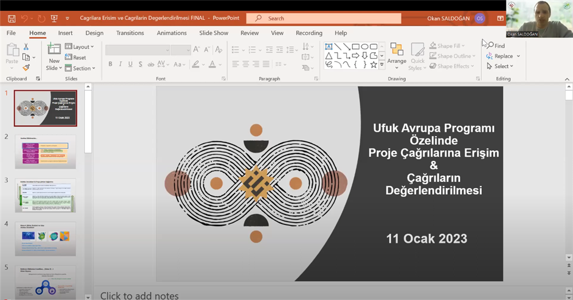Viewport: 573px width, 300px height.
Task: Click the Save icon in title bar
Action: click(x=11, y=18)
